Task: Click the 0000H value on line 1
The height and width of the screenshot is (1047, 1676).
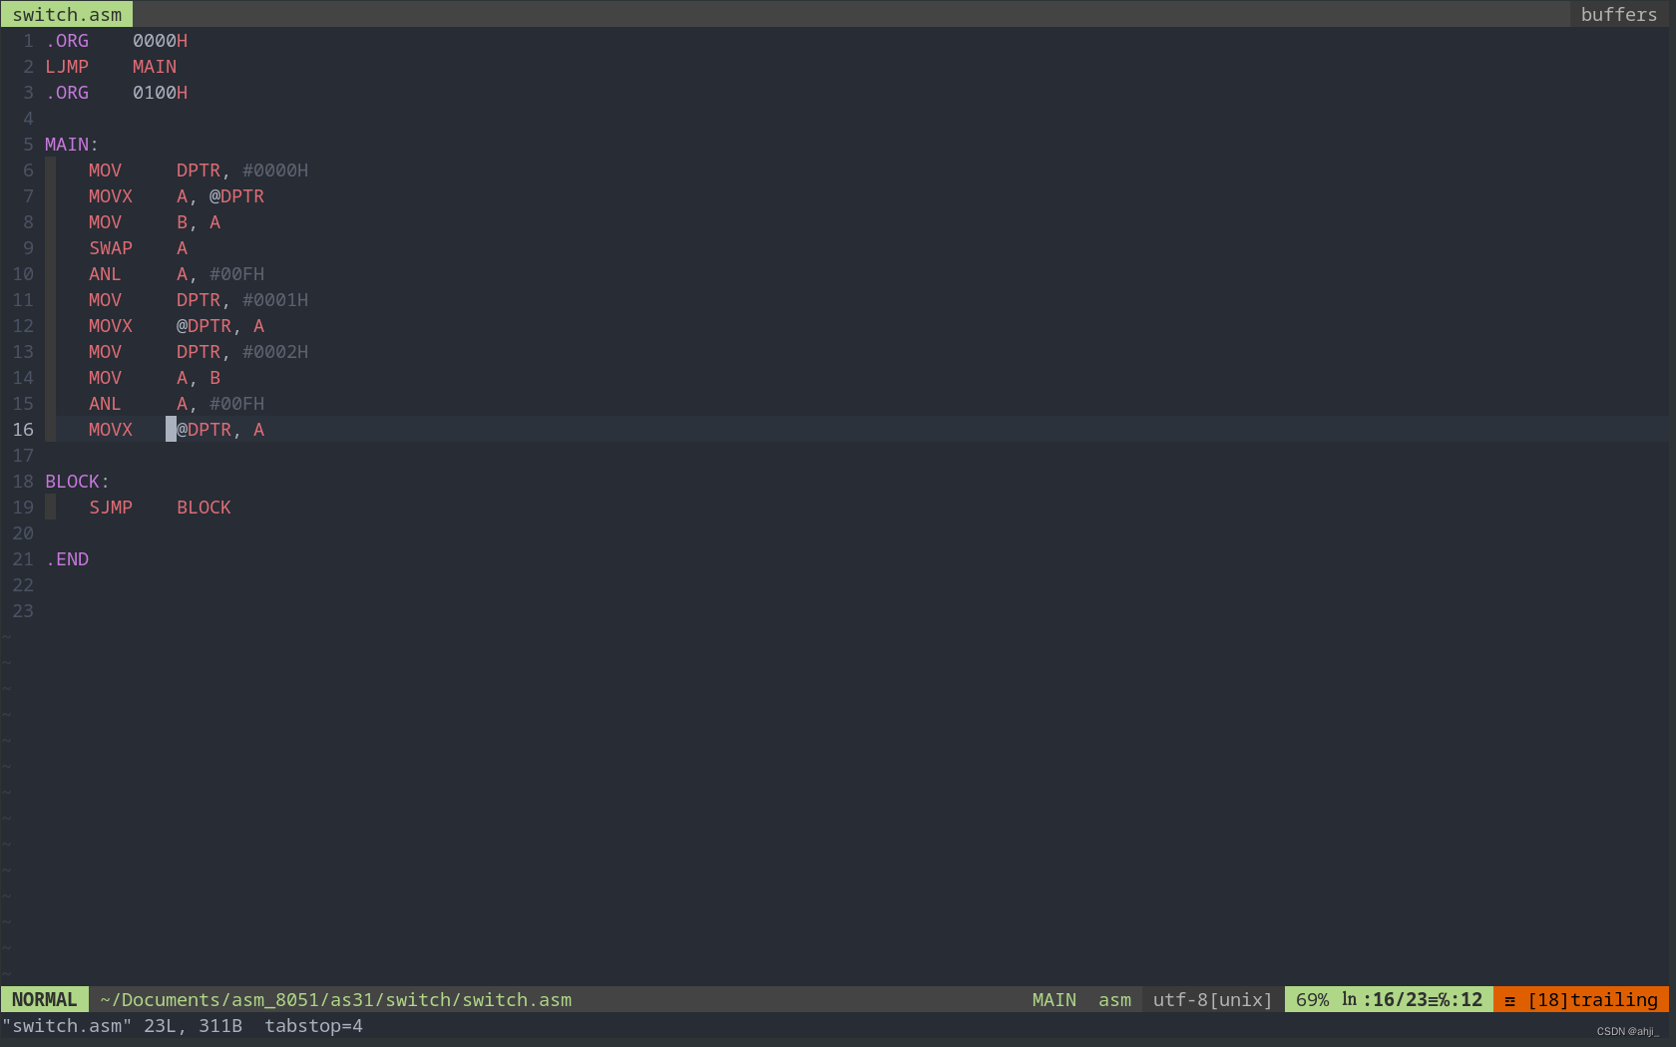Action: [x=160, y=41]
